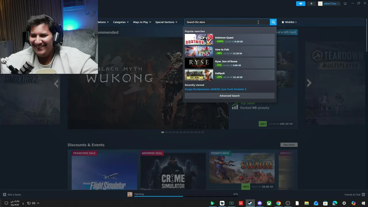
Task: Open OBS Studio from the taskbar
Action: [288, 203]
